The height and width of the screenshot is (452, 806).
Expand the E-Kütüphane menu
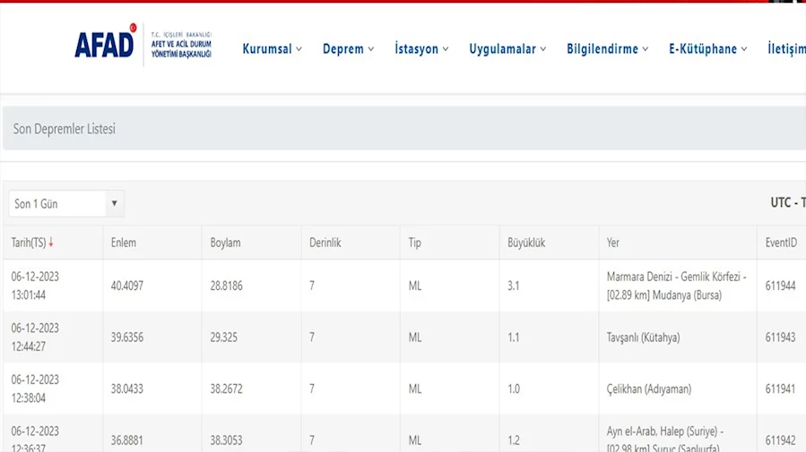pyautogui.click(x=707, y=49)
